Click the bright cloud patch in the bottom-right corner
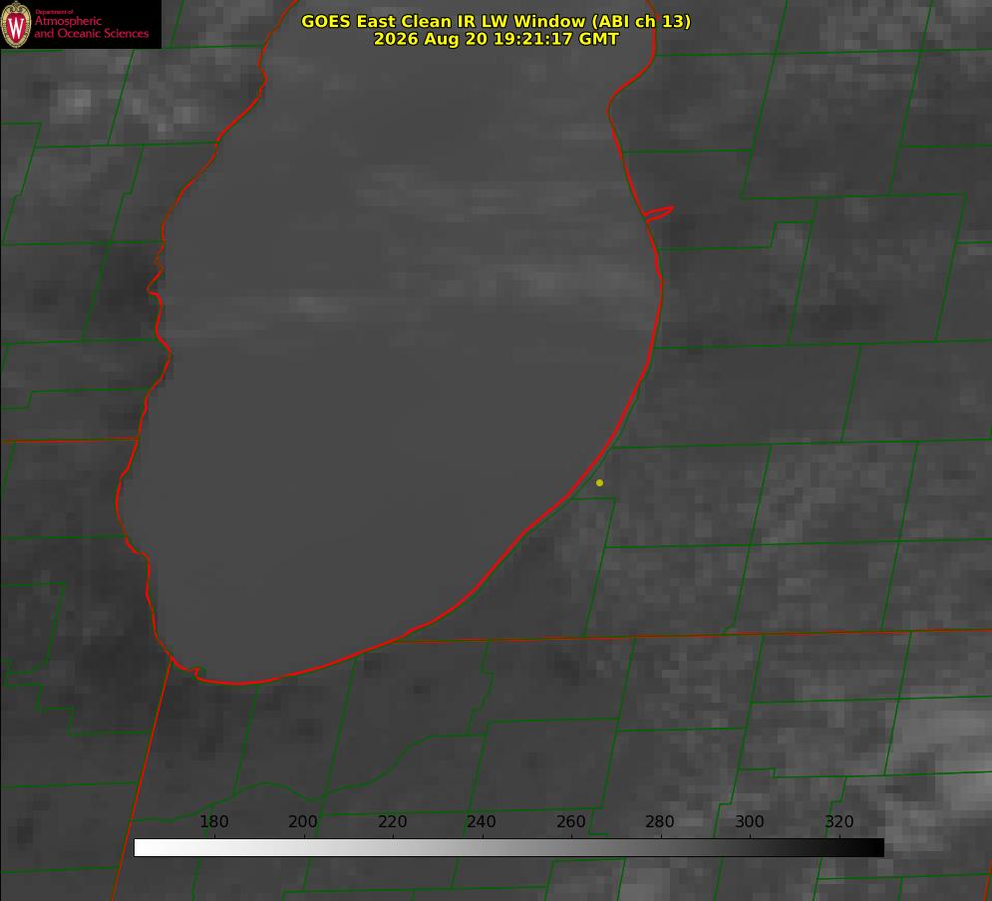The height and width of the screenshot is (901, 992). (949, 758)
